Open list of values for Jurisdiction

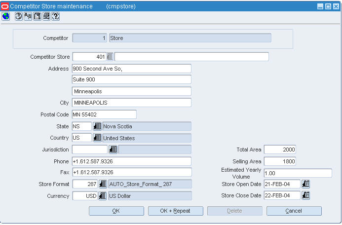(113, 150)
